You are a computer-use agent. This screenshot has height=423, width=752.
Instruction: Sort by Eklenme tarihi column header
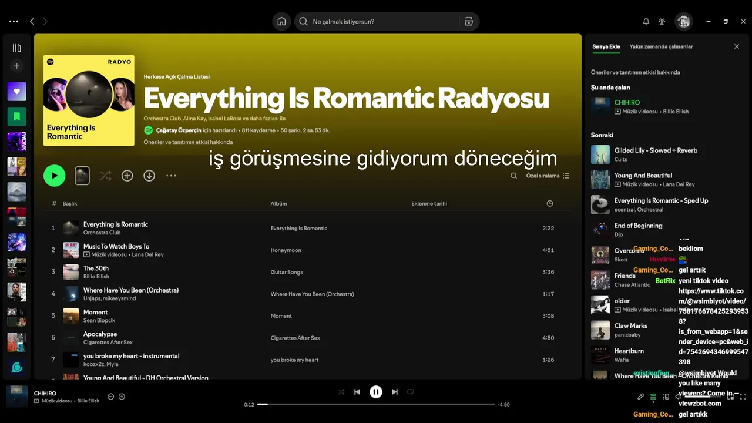[x=429, y=203]
